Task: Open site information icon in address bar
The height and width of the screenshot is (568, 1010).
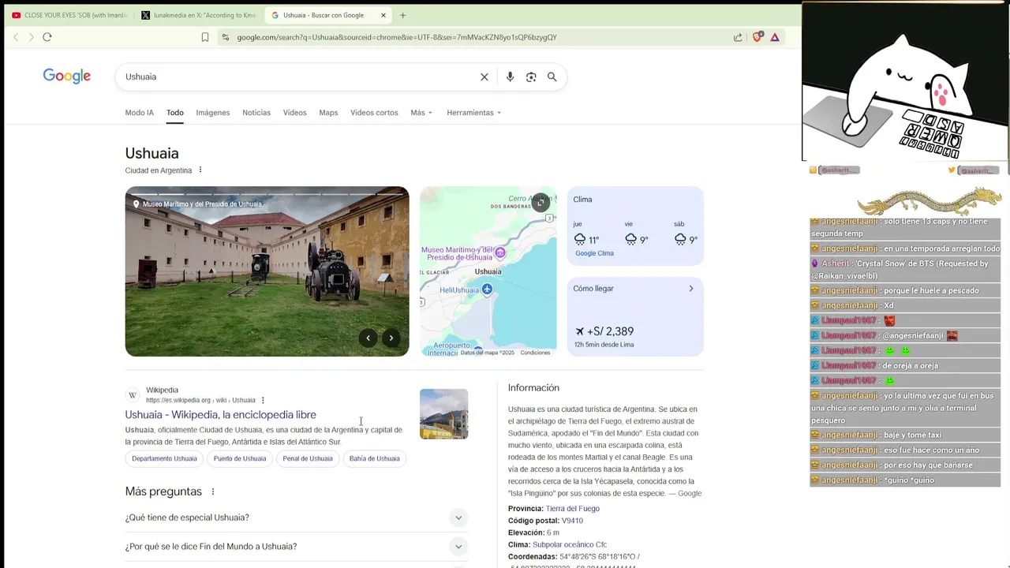Action: [226, 37]
